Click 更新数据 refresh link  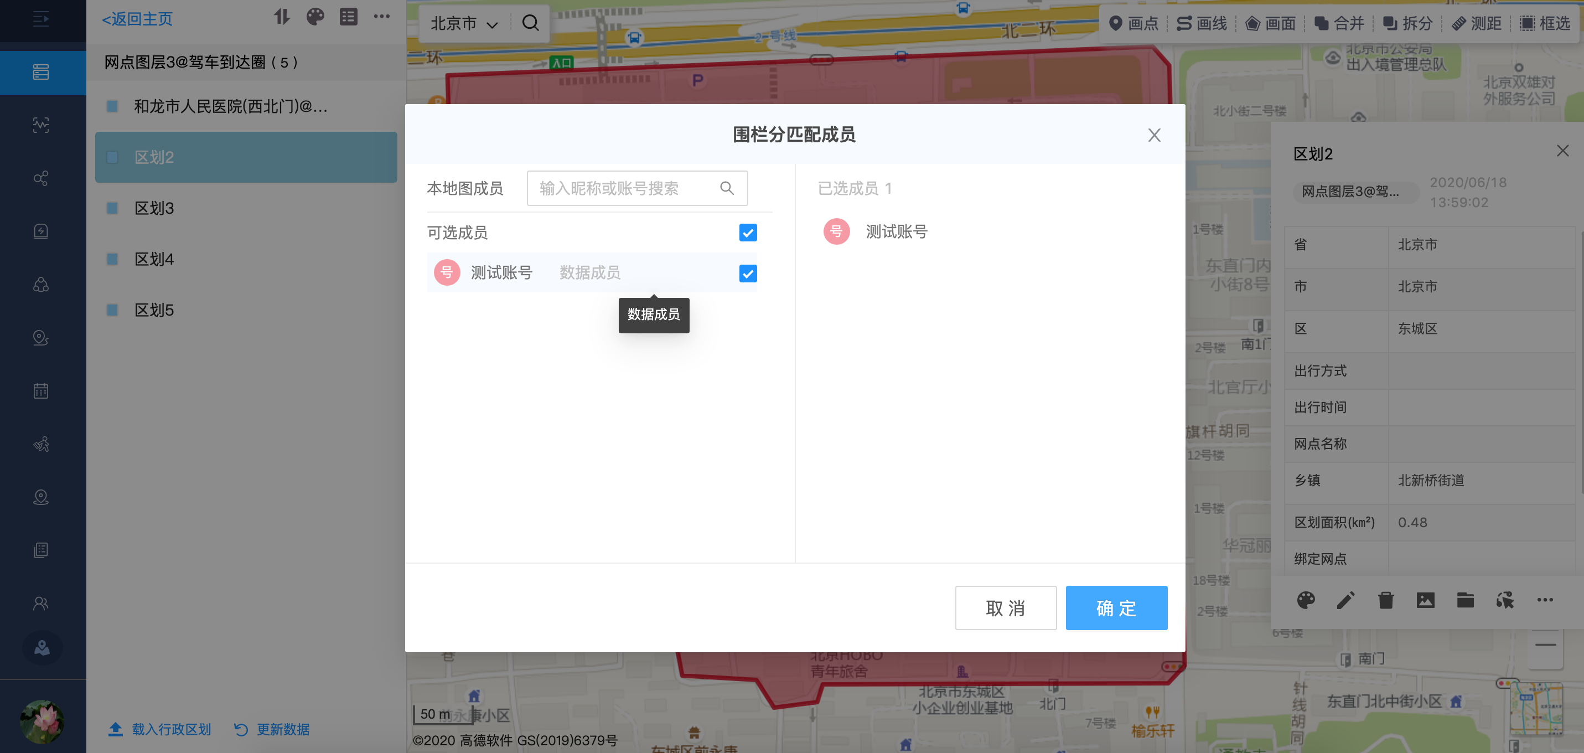pos(272,730)
